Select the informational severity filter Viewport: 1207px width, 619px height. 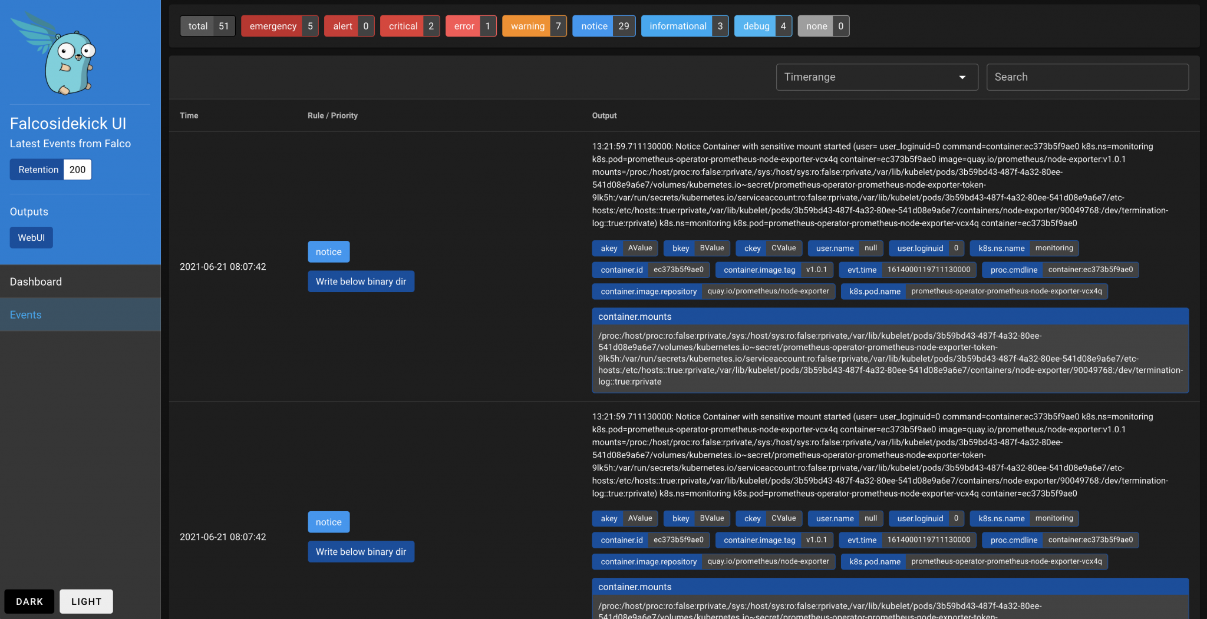(x=684, y=26)
